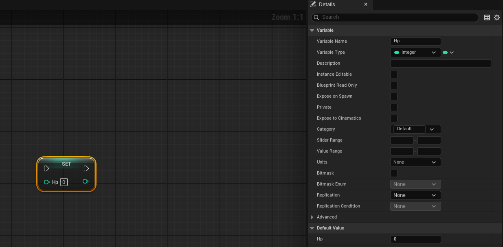Click SET node output execution pin
Viewport: 503px width, 247px height.
(86, 168)
